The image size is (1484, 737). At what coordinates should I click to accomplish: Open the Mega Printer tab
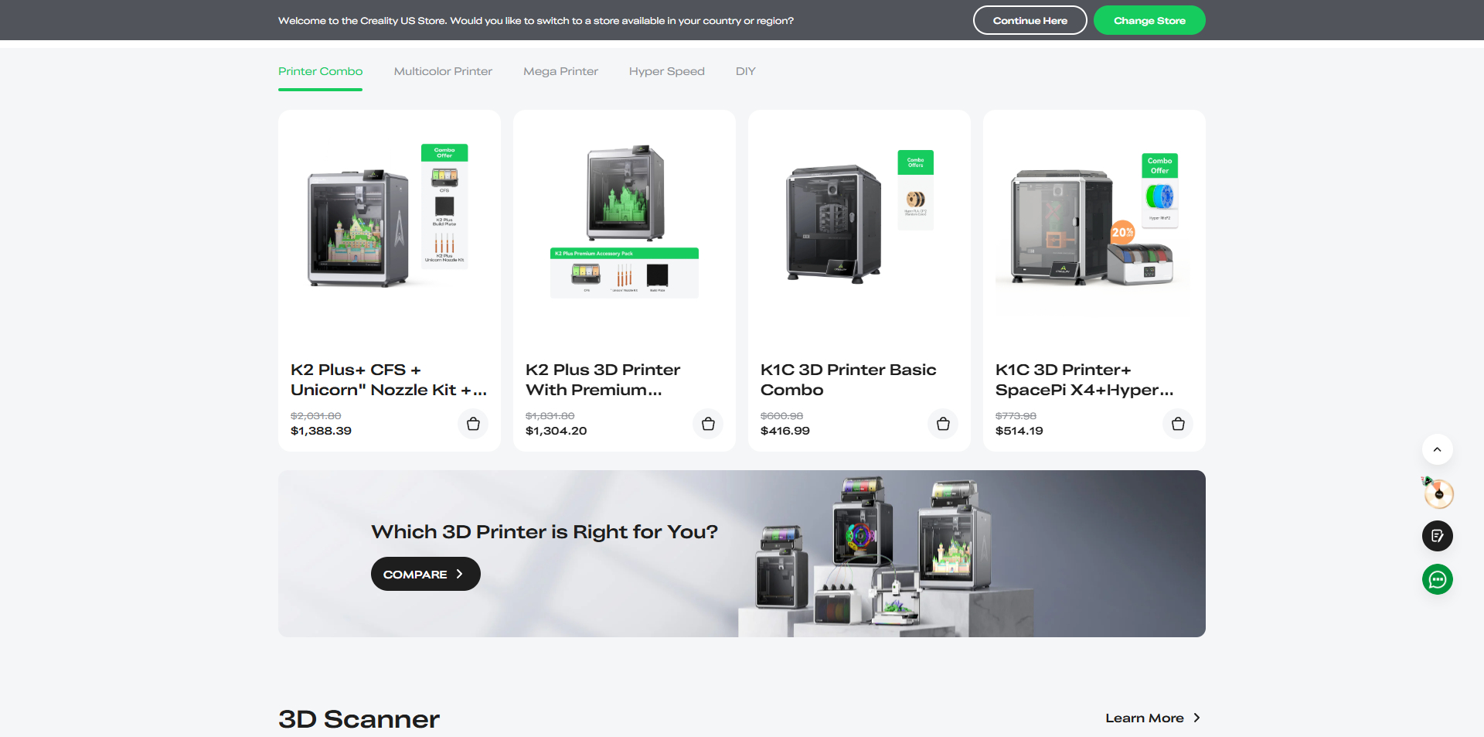tap(560, 71)
